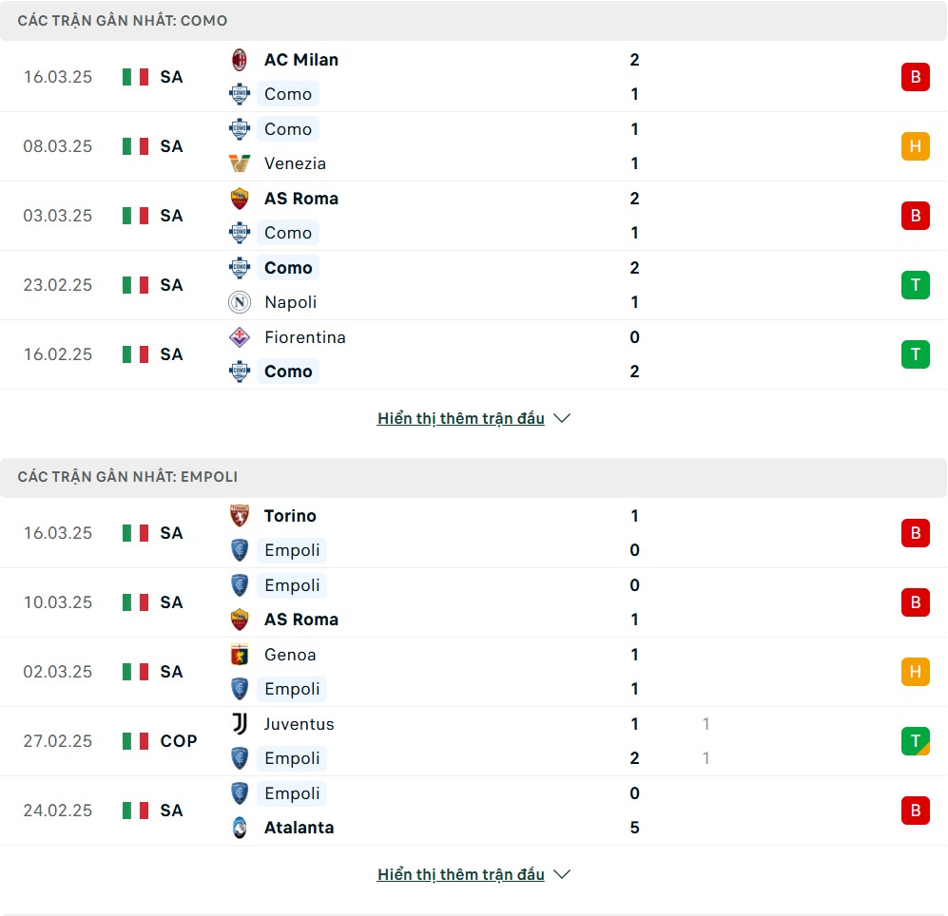948x916 pixels.
Task: Select the highlighted Como name in Napoli match
Action: coord(288,268)
